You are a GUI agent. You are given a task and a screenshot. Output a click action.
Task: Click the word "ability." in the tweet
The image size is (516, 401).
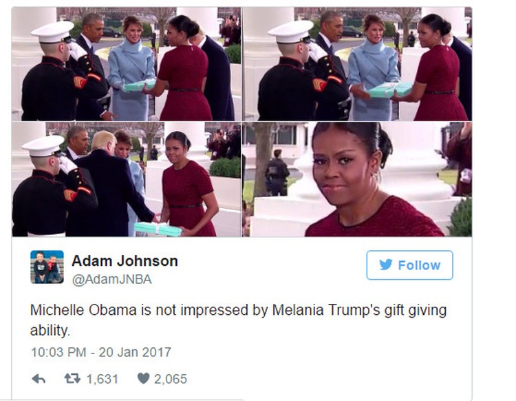(50, 330)
